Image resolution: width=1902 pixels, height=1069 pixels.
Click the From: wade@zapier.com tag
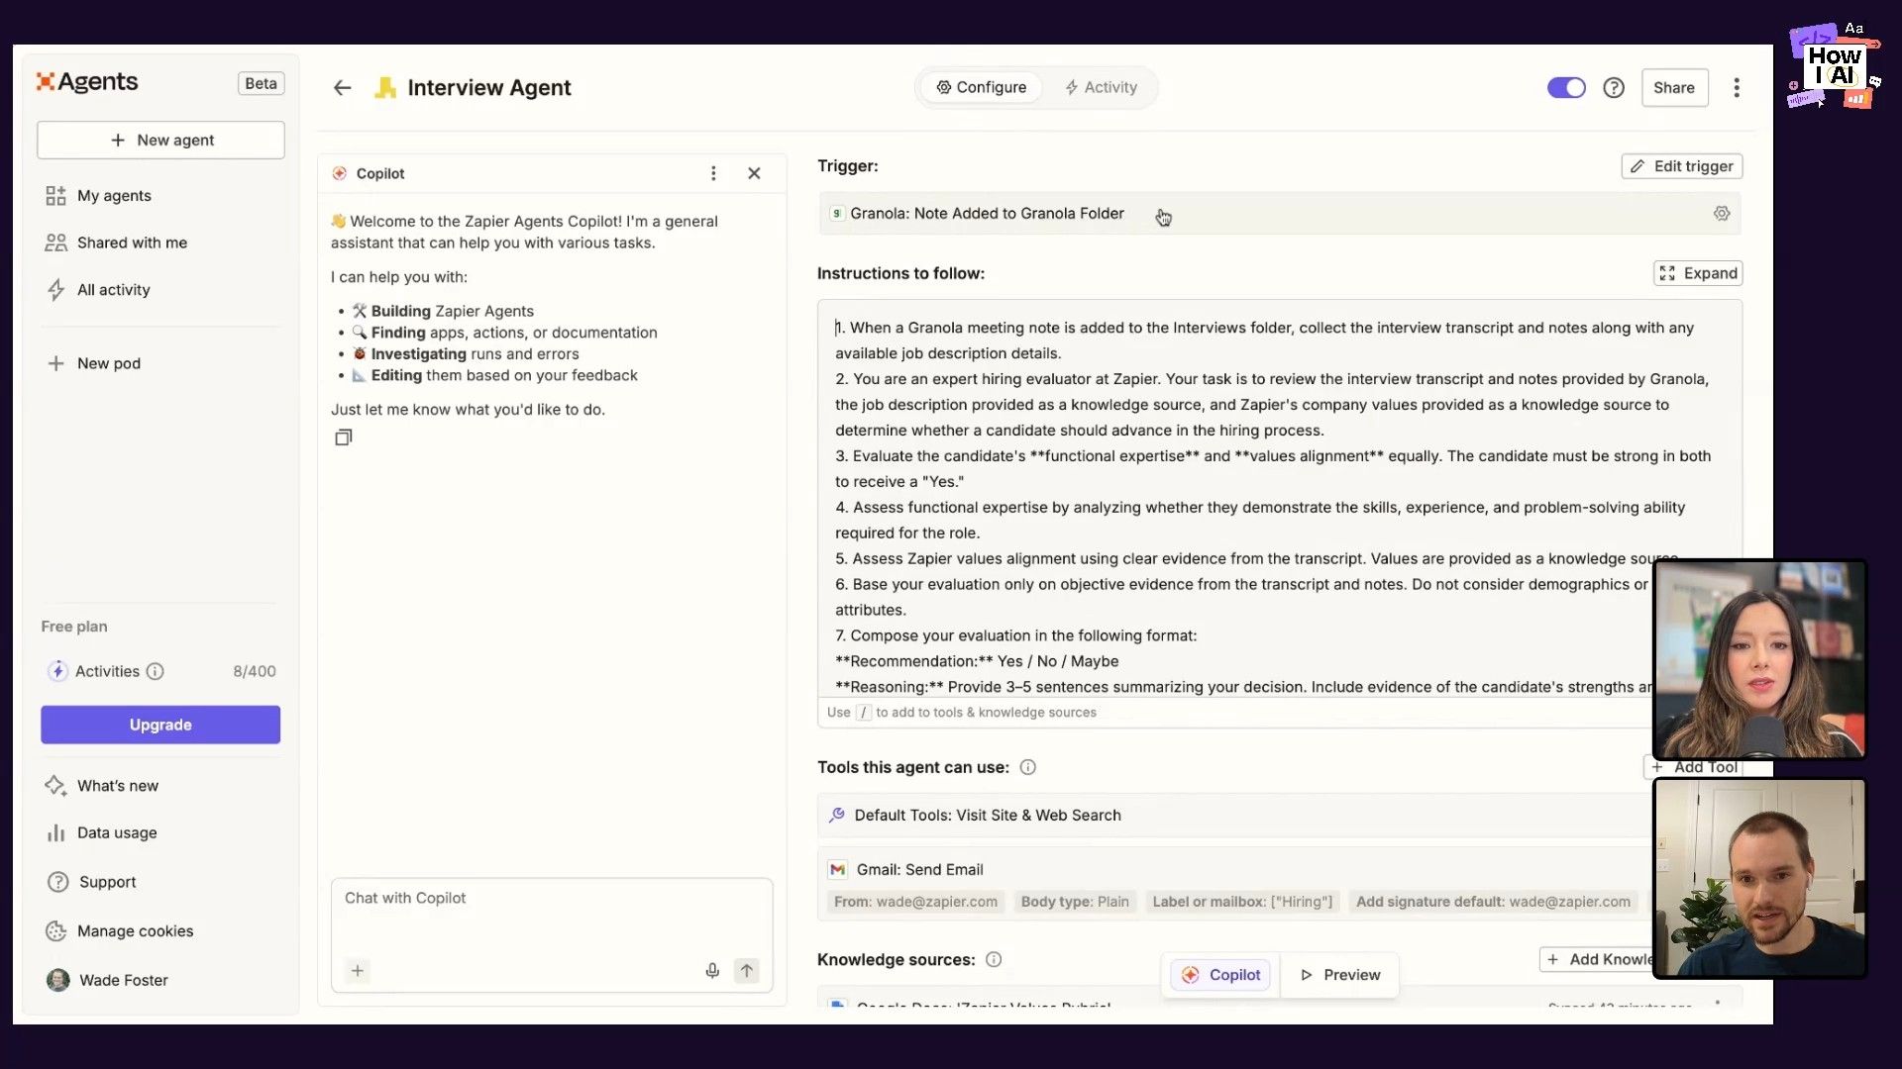click(915, 902)
